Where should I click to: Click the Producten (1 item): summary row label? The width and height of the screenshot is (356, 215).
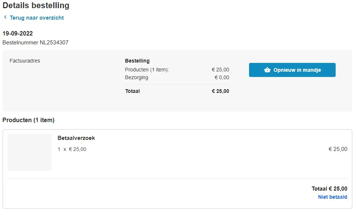coord(147,70)
